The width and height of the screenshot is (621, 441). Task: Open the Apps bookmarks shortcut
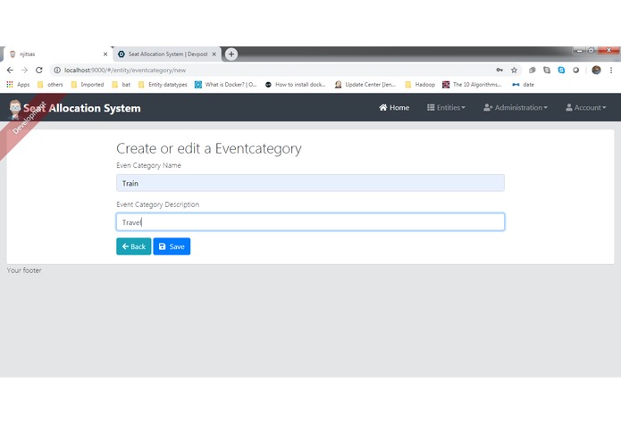click(18, 84)
